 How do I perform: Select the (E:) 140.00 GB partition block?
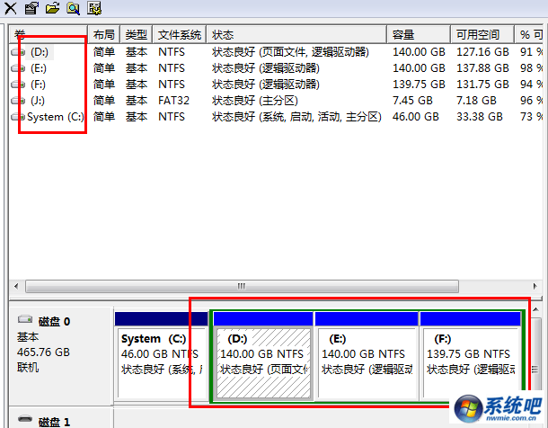coord(367,356)
